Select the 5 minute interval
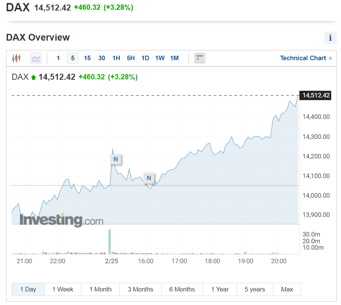 [73, 58]
